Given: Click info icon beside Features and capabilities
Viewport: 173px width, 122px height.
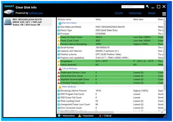Looking at the screenshot, I should pyautogui.click(x=59, y=58).
